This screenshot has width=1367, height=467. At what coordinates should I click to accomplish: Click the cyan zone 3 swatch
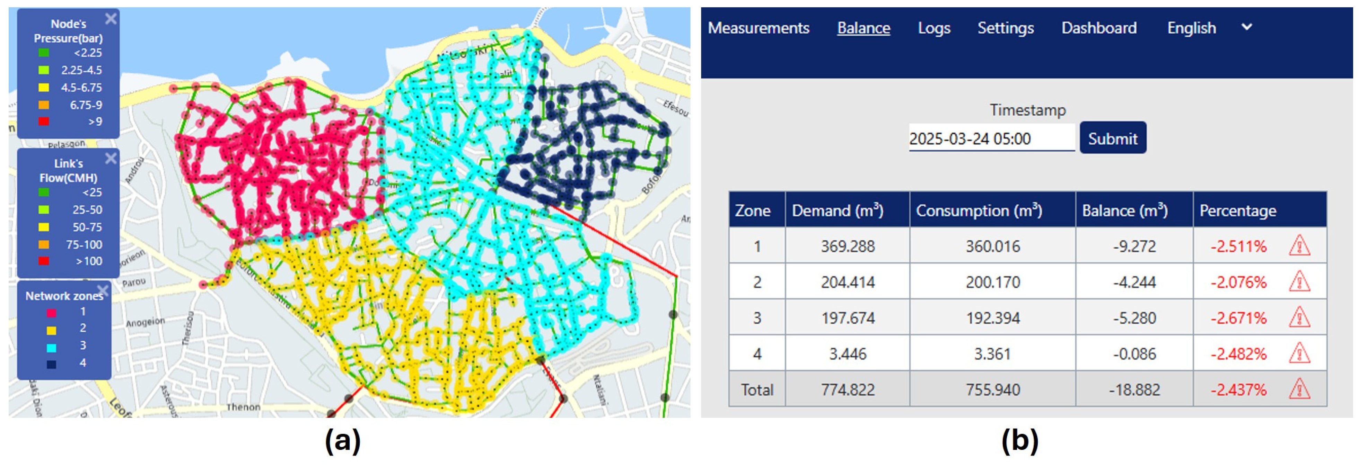[x=52, y=348]
